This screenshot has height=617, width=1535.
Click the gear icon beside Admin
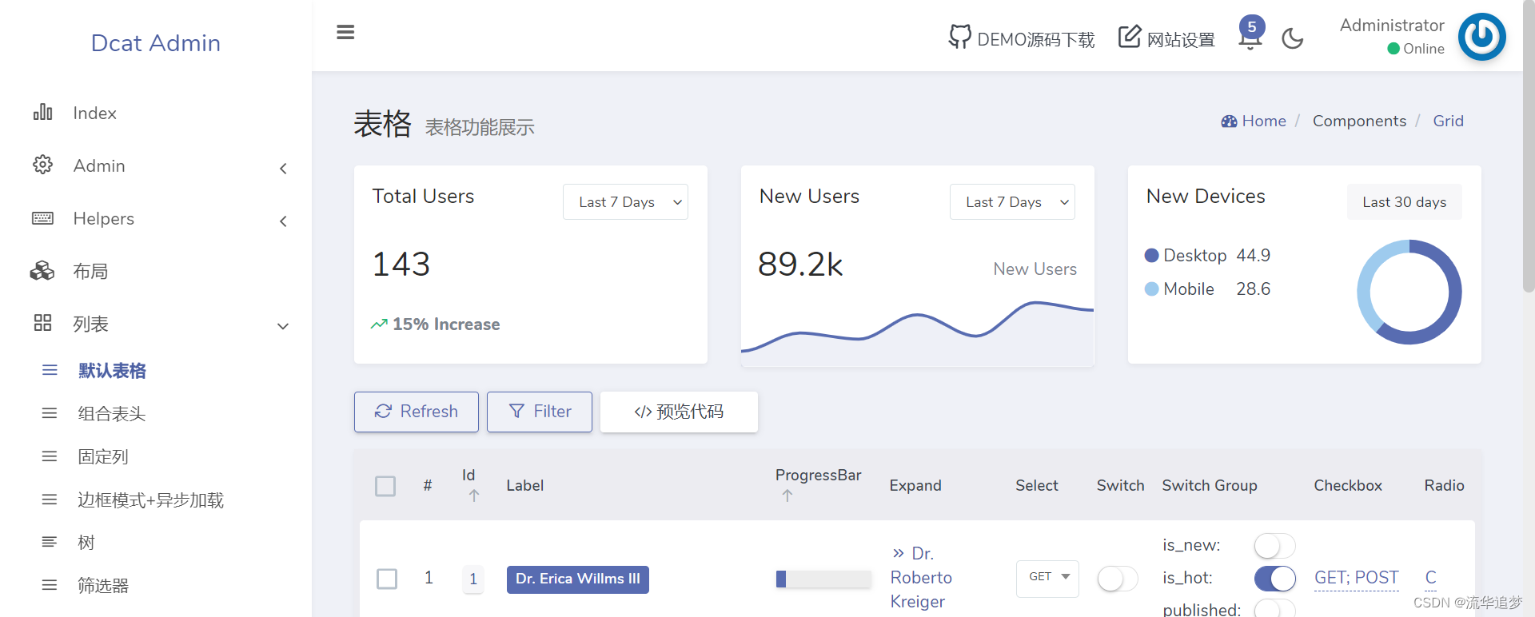(x=42, y=165)
